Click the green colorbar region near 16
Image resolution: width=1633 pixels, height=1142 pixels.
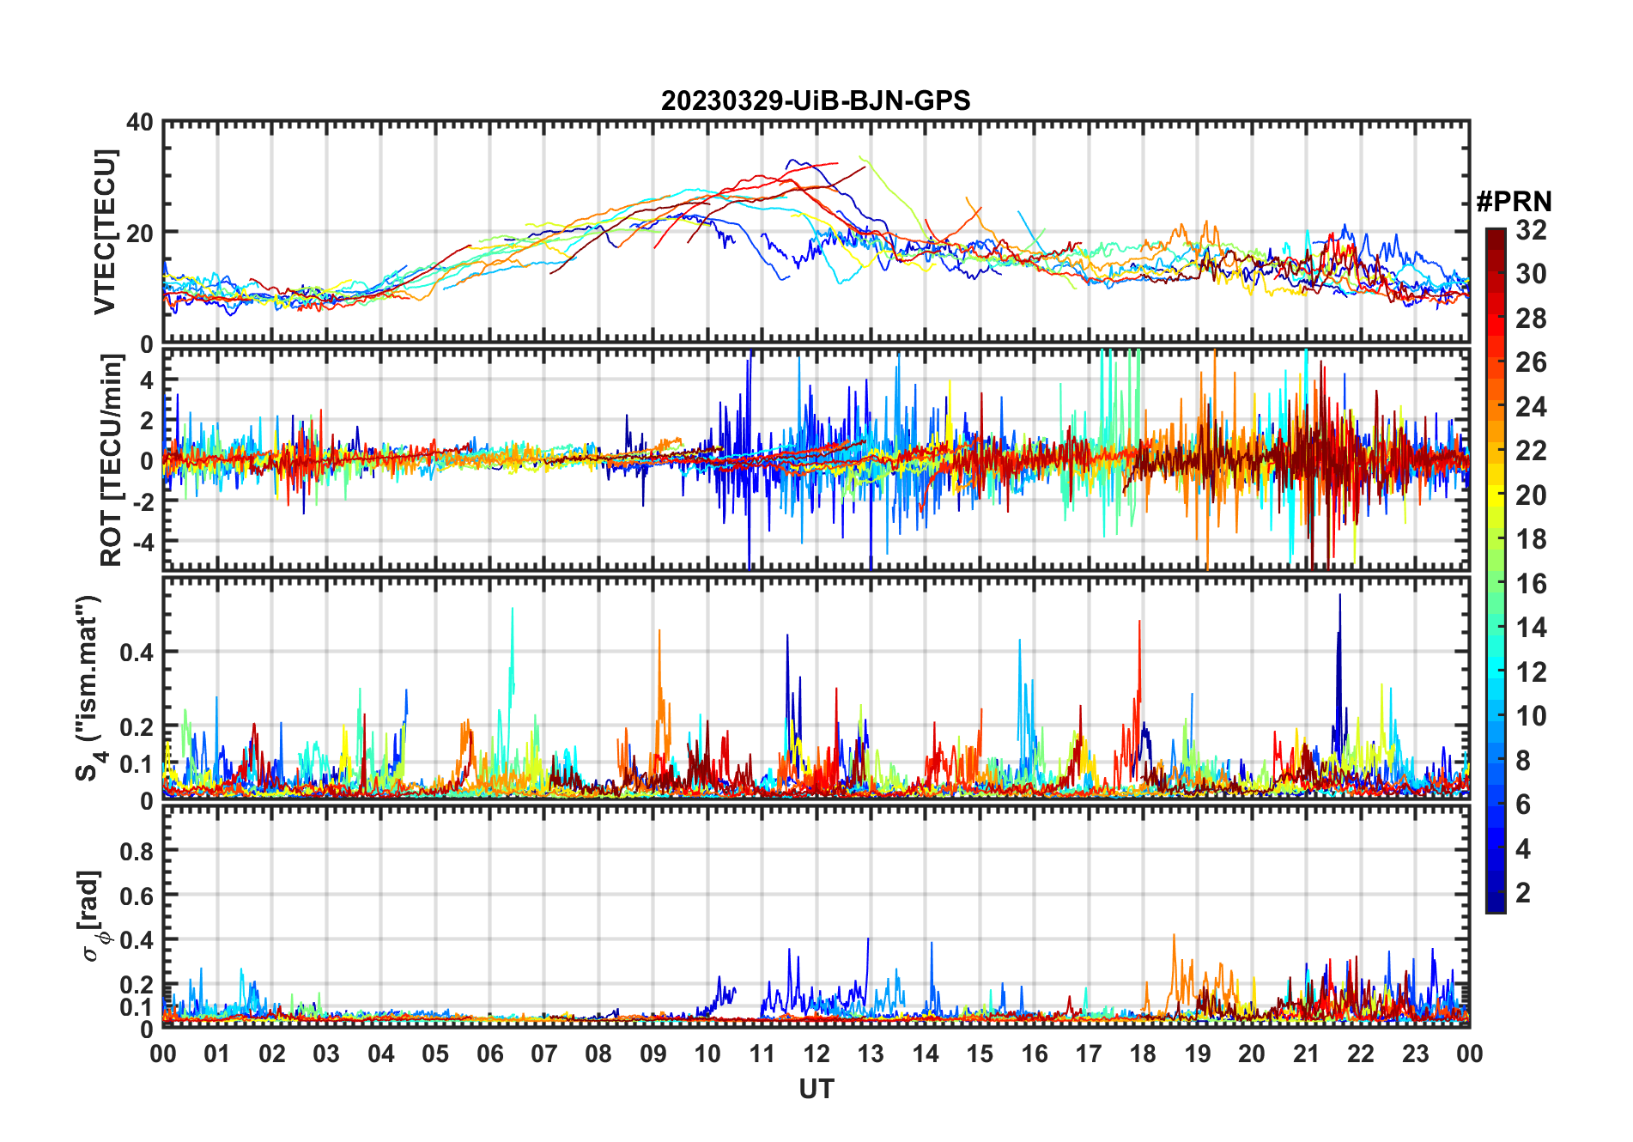(1496, 584)
